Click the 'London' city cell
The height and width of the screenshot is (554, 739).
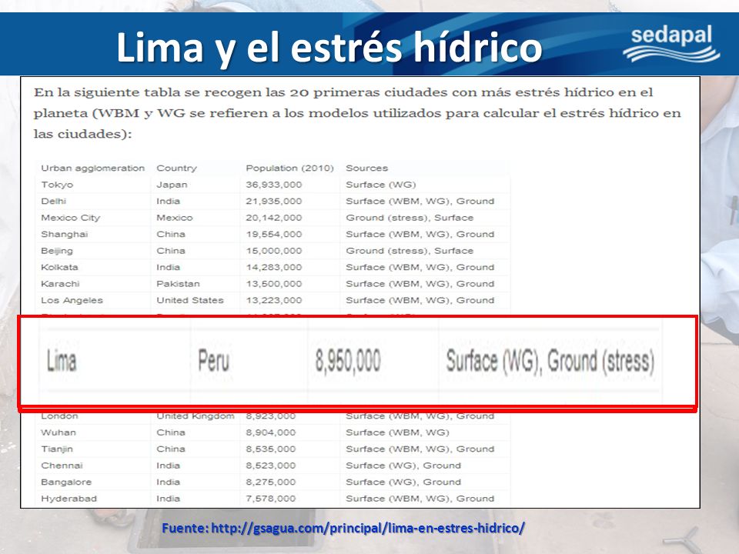(59, 416)
